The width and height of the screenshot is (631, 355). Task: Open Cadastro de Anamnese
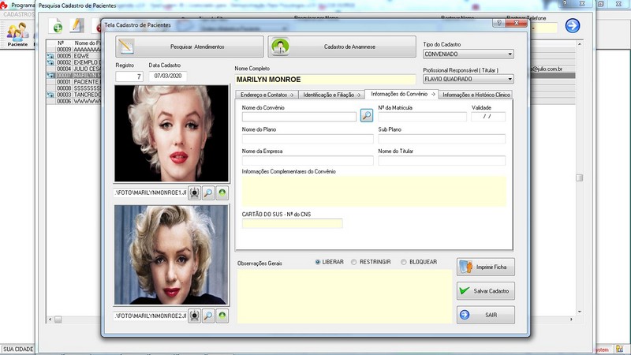point(342,47)
